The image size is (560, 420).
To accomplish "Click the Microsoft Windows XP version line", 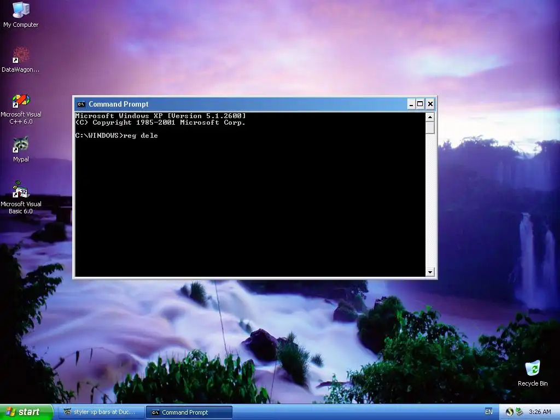I will 160,116.
